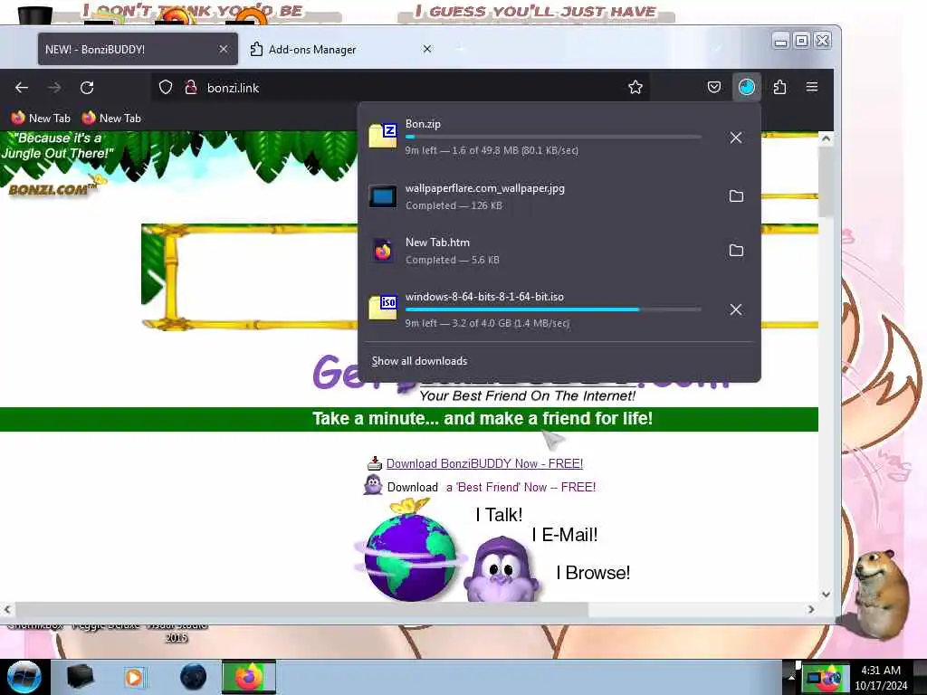Close the NEW! - BonziBUDDY! tab
Image resolution: width=927 pixels, height=695 pixels.
click(224, 49)
